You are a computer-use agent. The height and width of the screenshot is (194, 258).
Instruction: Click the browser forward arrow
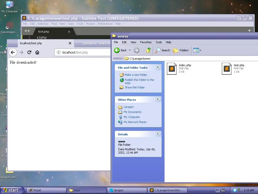pos(21,52)
